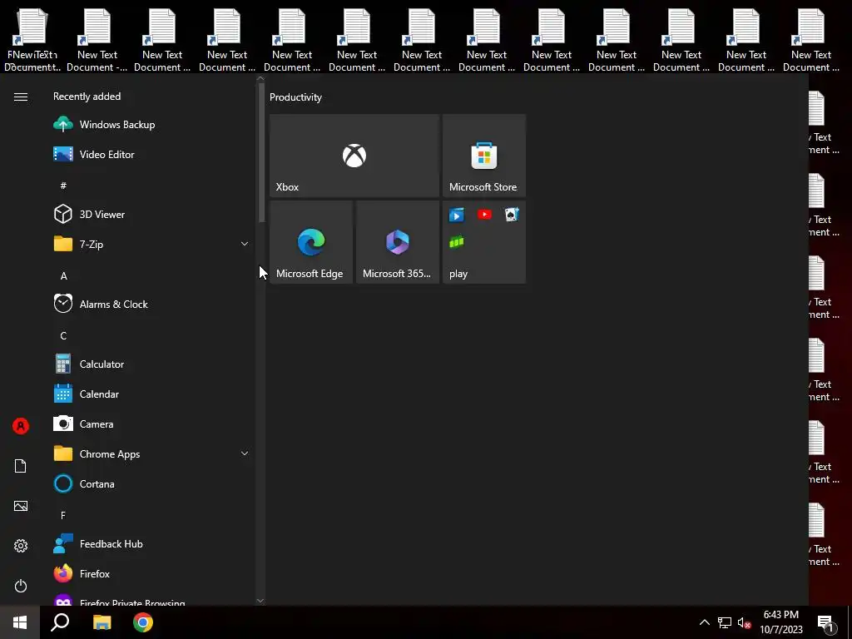
Task: Click Movies & TV icon in play tile
Action: [x=457, y=215]
